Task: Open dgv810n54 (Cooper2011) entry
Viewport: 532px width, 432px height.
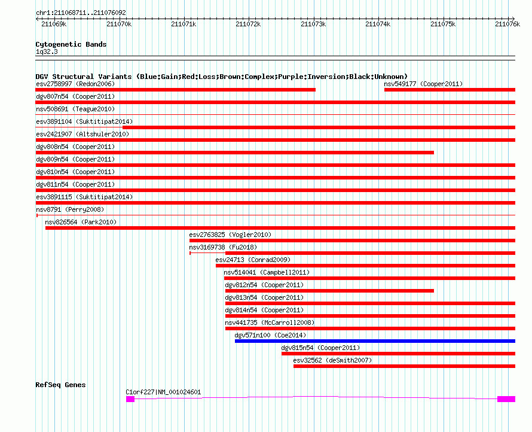Action: (x=75, y=172)
